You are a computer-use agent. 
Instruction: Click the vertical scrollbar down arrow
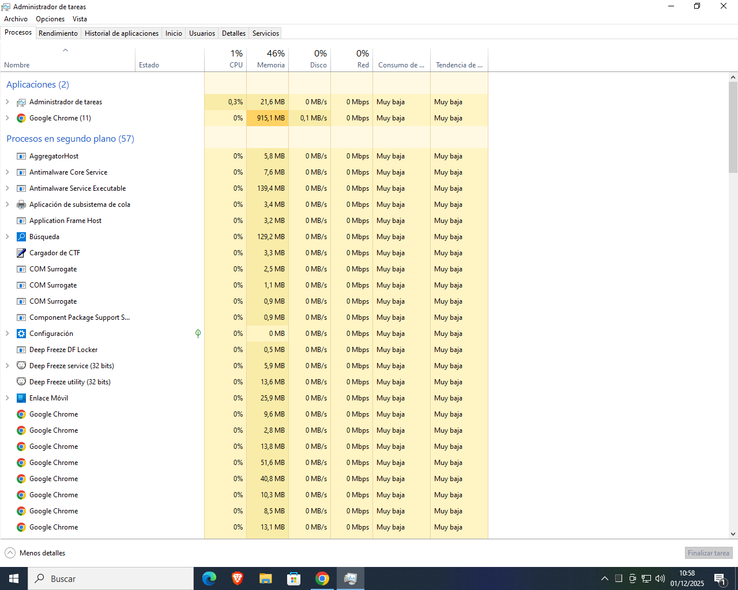[x=733, y=534]
